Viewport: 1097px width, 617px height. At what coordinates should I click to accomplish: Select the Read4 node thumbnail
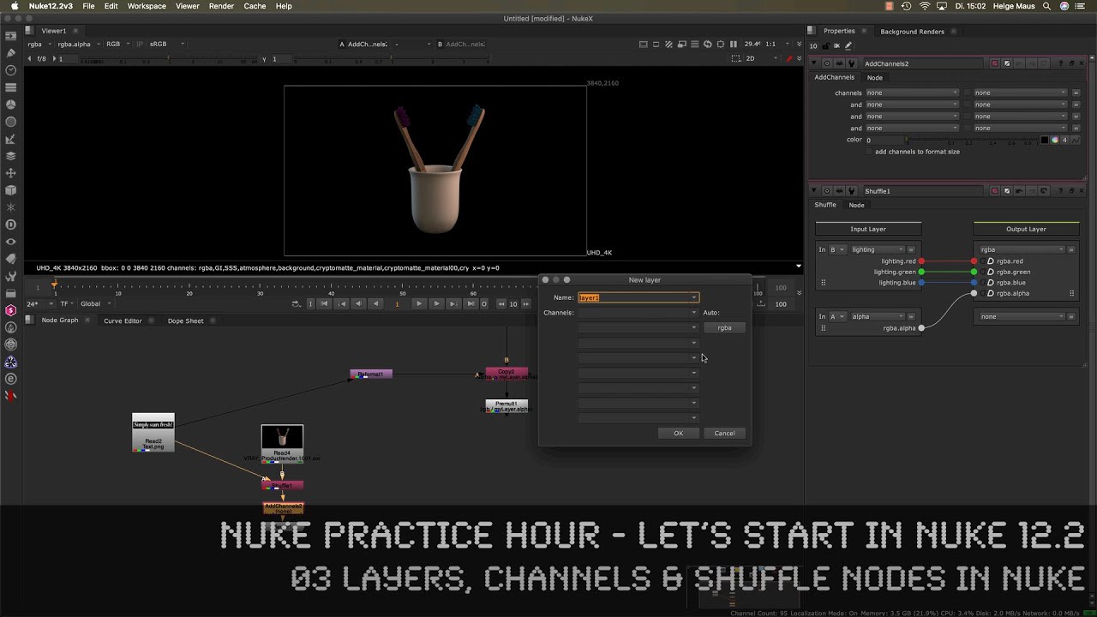(282, 437)
